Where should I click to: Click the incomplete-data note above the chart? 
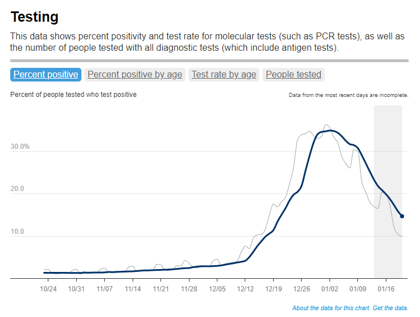click(x=348, y=95)
